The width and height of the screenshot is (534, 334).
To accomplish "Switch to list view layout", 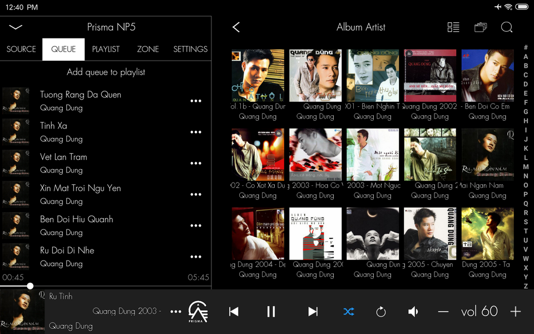I will [453, 27].
